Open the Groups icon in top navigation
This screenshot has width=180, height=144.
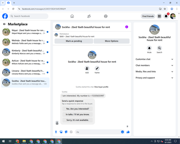click(106, 16)
